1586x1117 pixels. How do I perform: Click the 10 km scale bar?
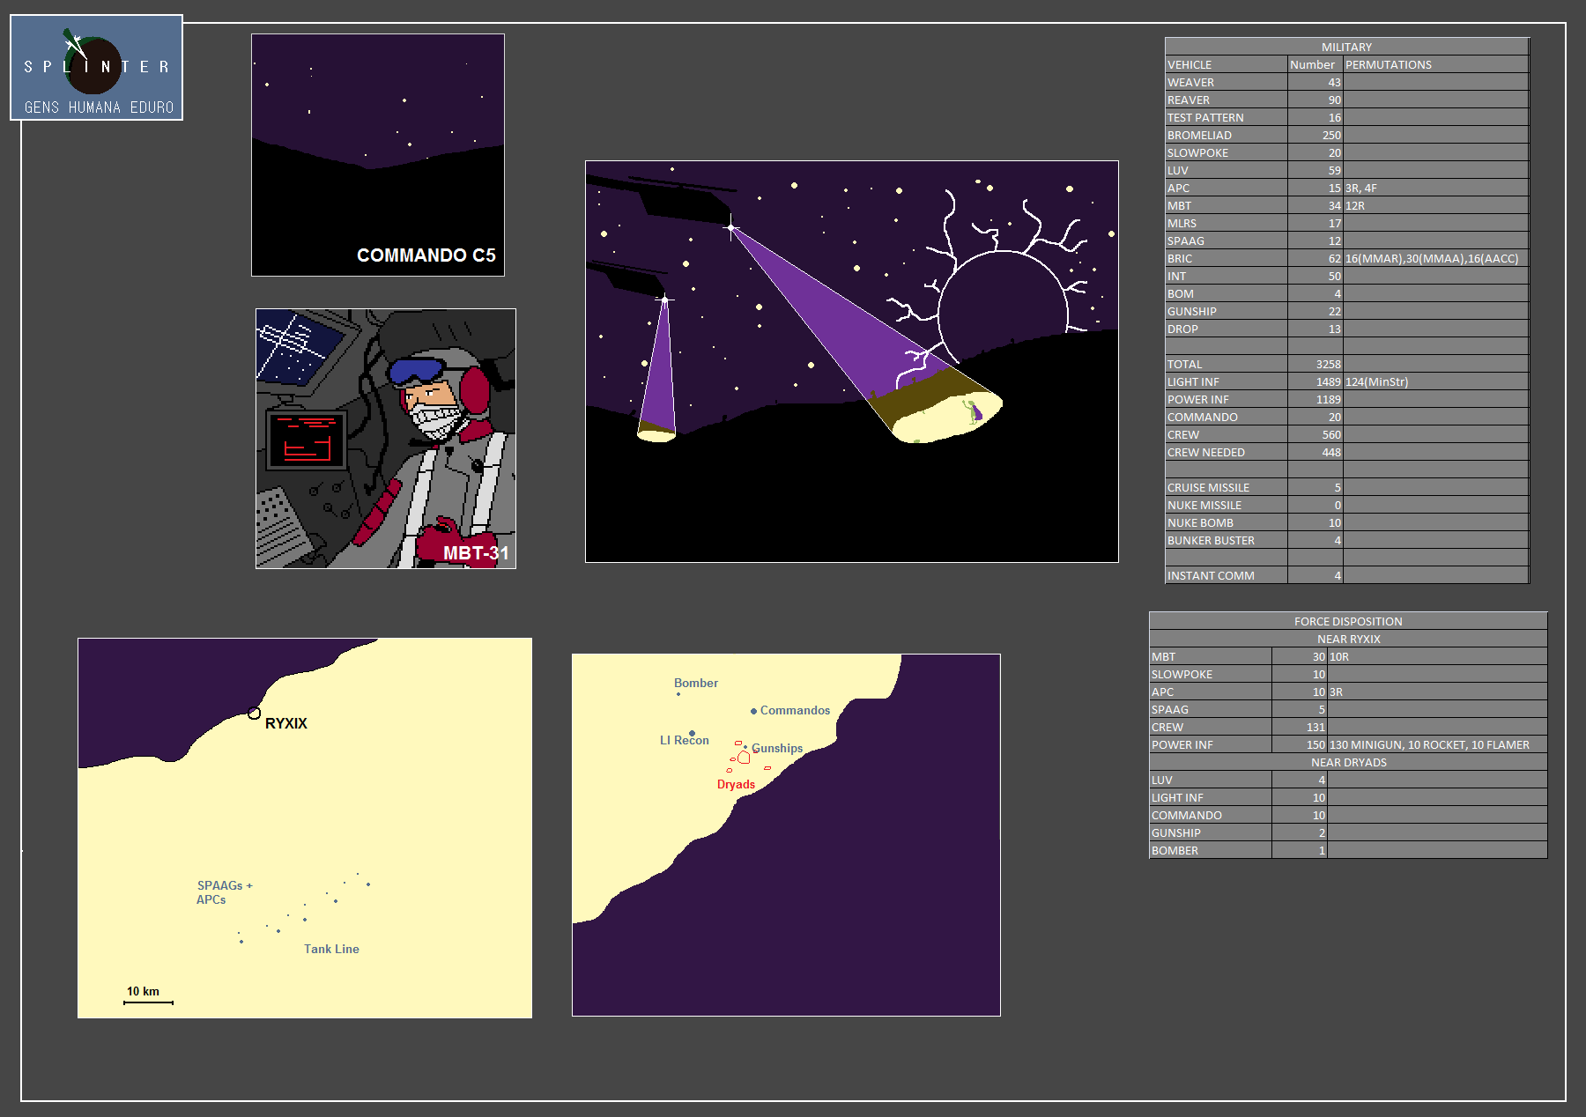[148, 1002]
